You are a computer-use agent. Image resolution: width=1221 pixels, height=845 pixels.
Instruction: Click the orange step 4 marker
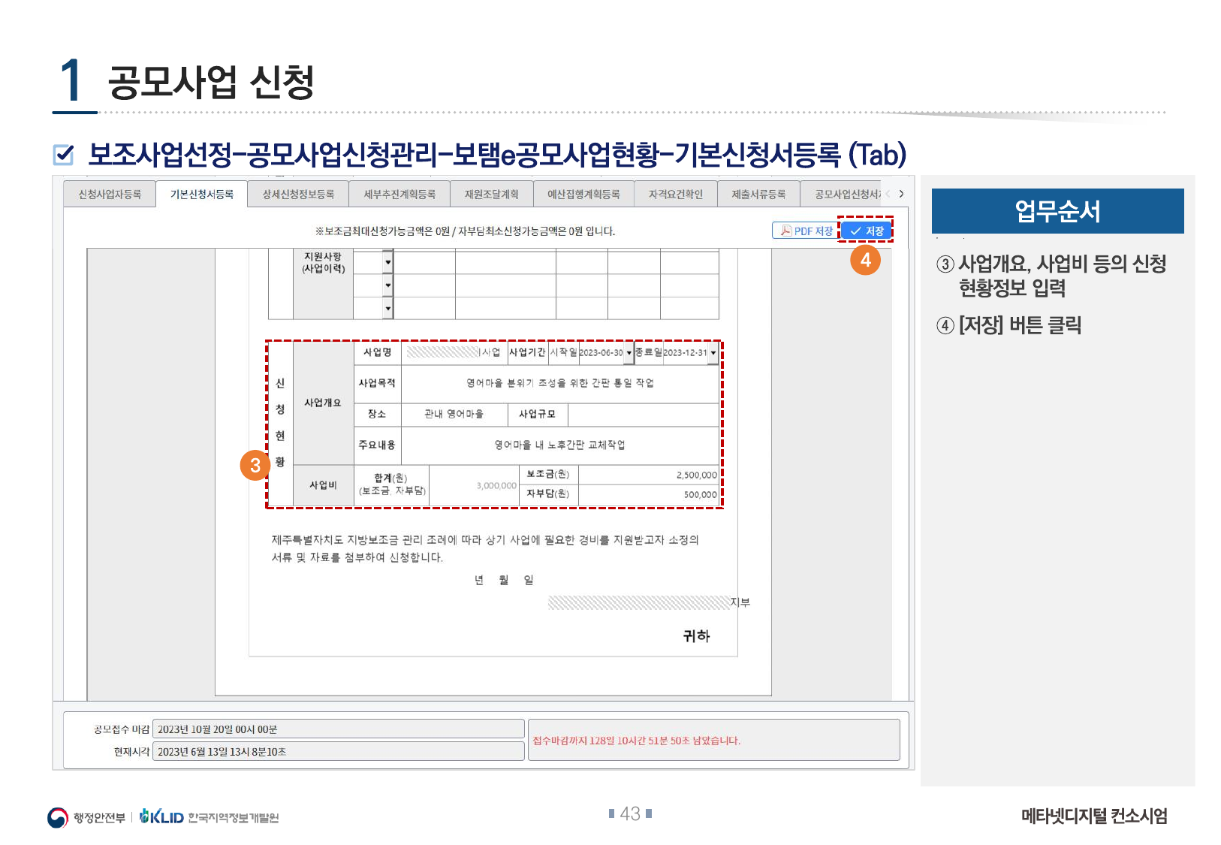[x=865, y=260]
